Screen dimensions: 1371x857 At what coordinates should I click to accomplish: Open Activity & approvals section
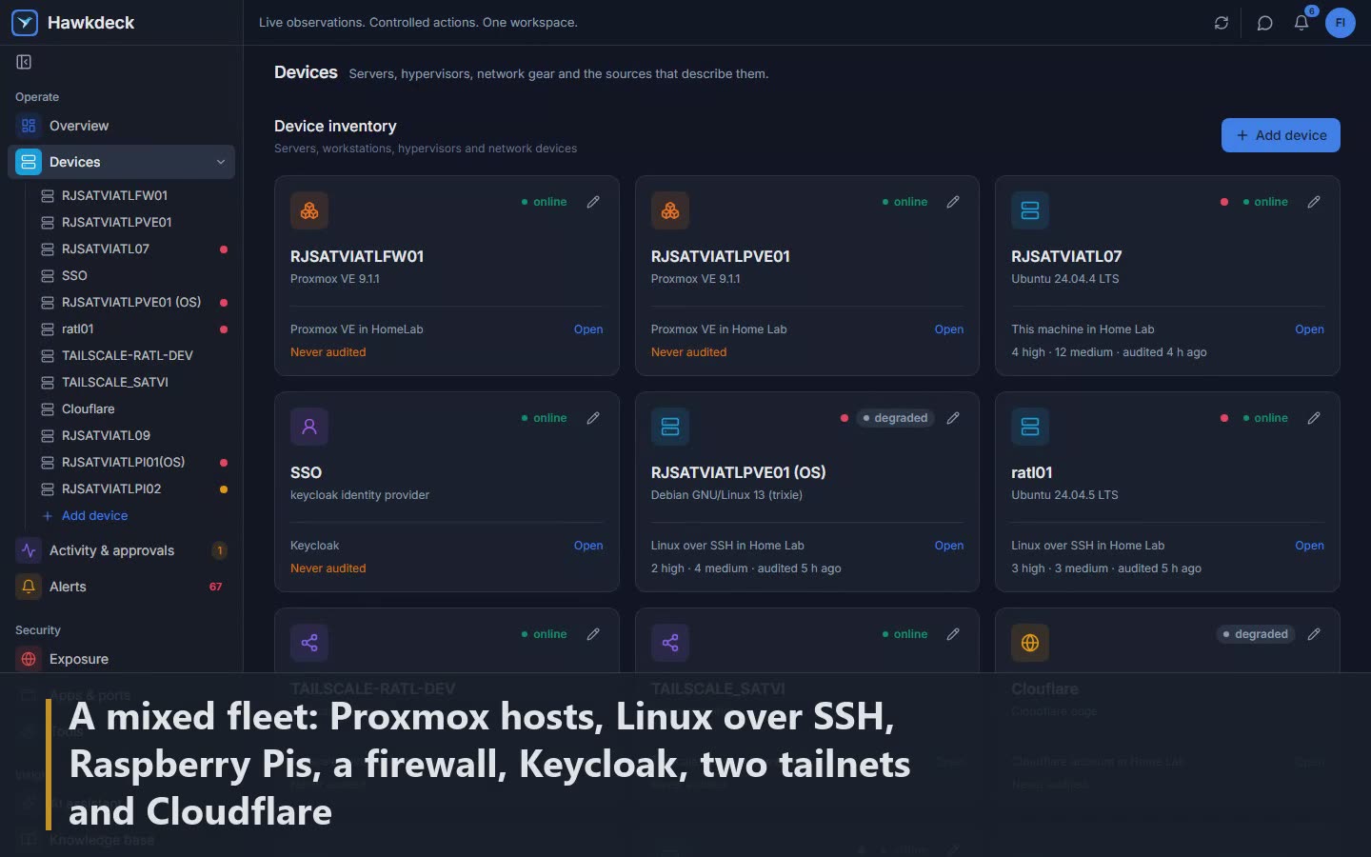(122, 550)
